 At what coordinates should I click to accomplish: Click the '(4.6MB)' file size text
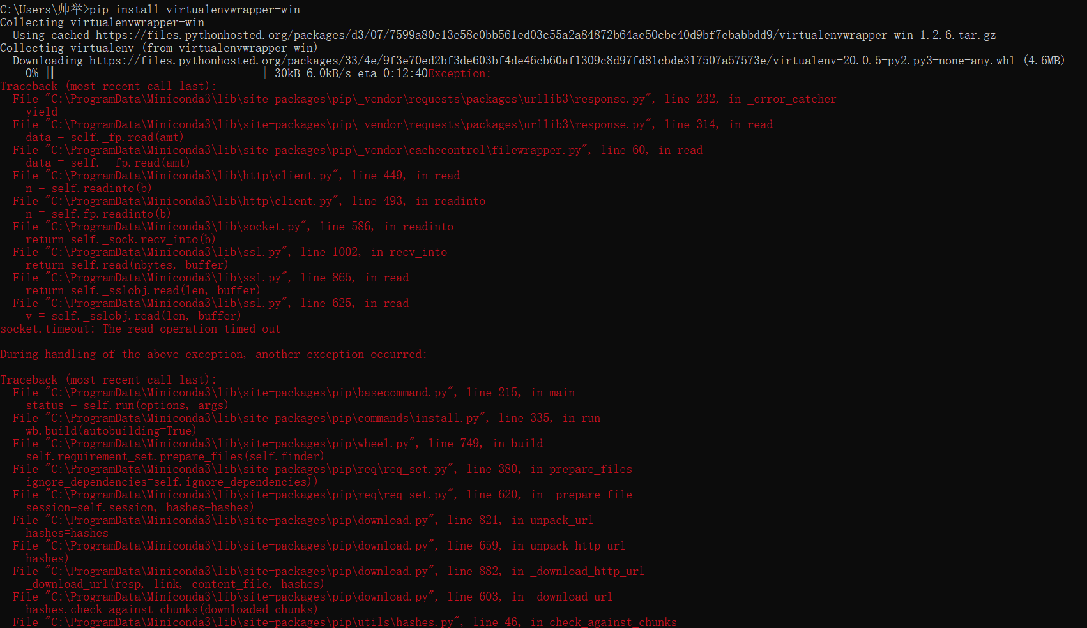point(1044,61)
